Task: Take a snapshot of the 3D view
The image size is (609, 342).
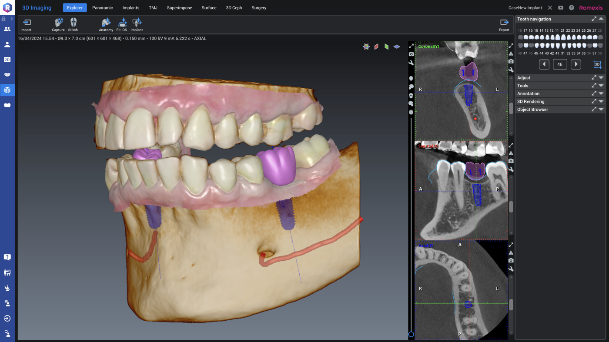Action: [411, 54]
